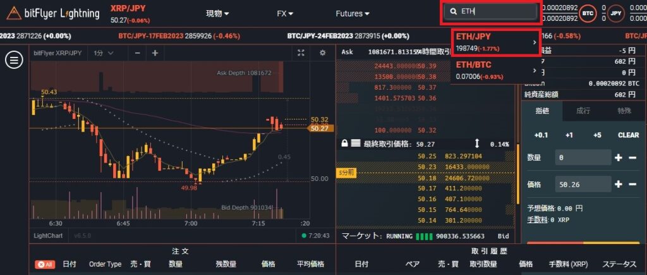647x275 pixels.
Task: Zoom out chart with minus icon
Action: (x=137, y=53)
